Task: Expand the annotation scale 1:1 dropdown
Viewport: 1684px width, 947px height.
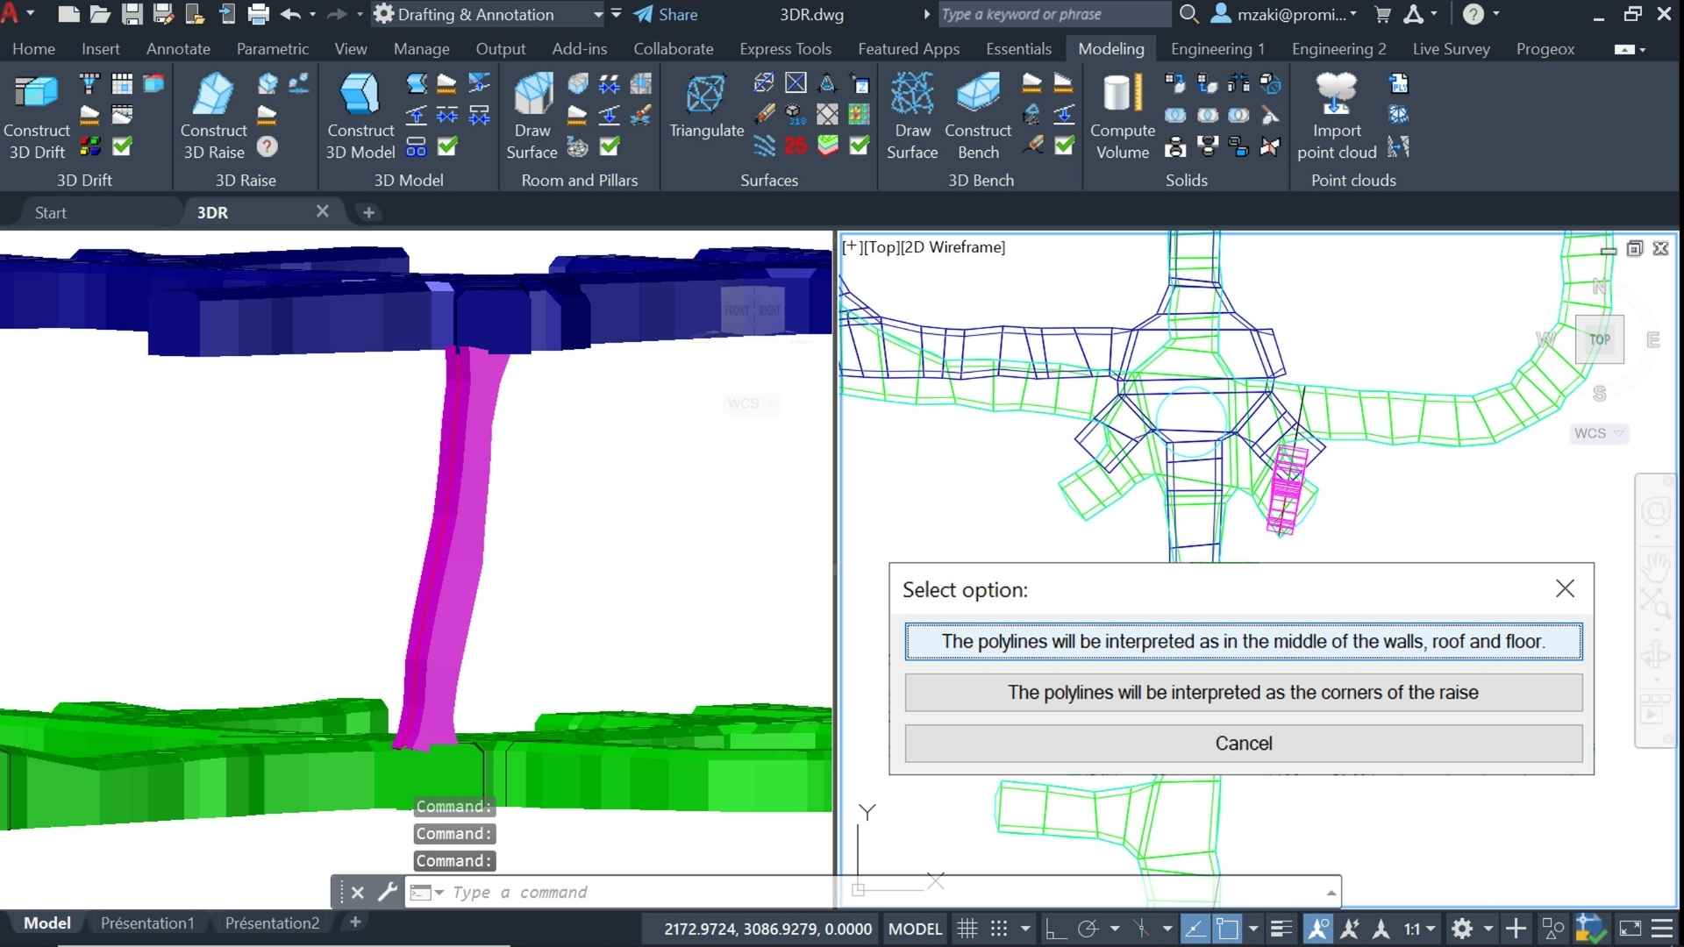Action: pos(1431,929)
